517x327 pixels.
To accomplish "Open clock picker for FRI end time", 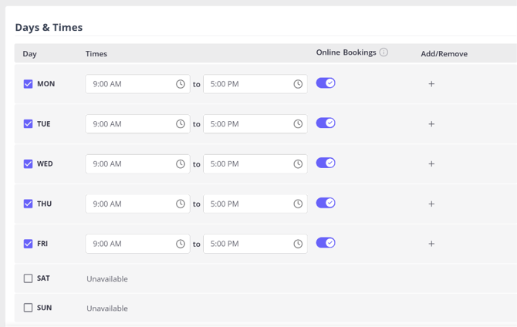I will coord(298,244).
